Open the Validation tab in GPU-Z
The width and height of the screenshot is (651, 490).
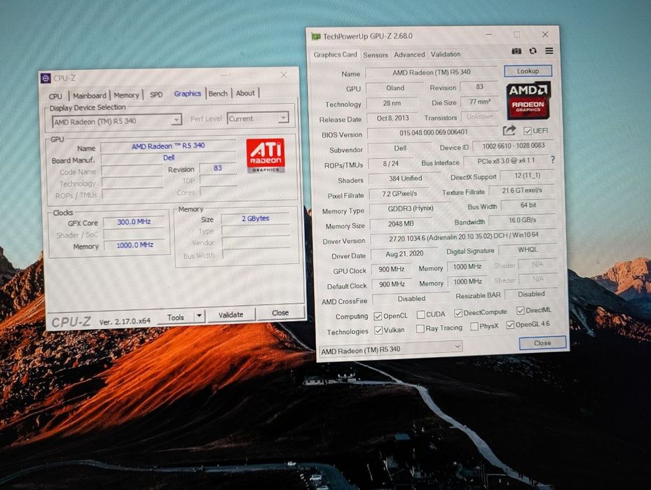pyautogui.click(x=446, y=54)
